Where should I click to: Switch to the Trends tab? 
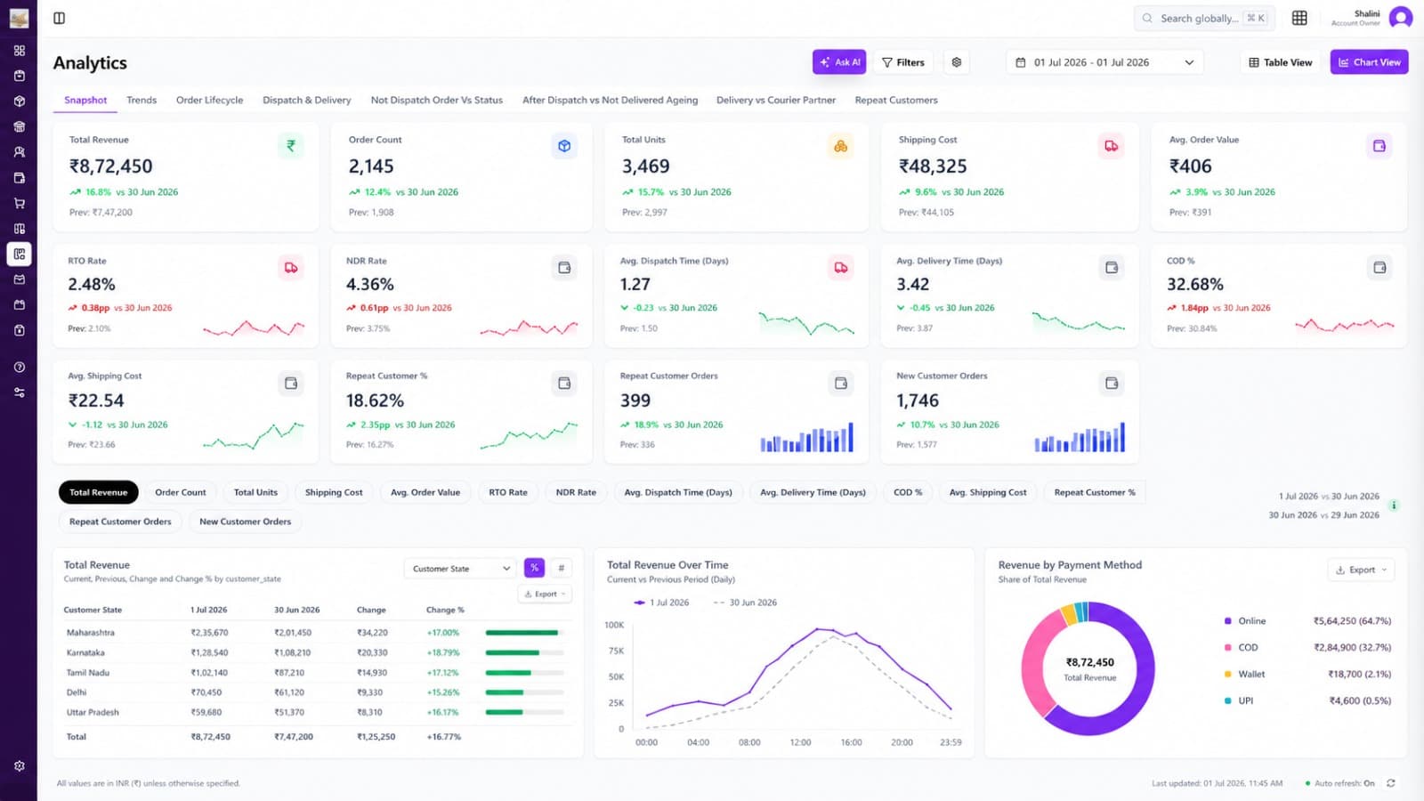coord(142,100)
